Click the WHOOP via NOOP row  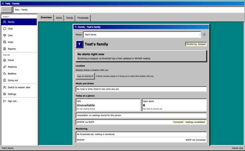point(141,122)
